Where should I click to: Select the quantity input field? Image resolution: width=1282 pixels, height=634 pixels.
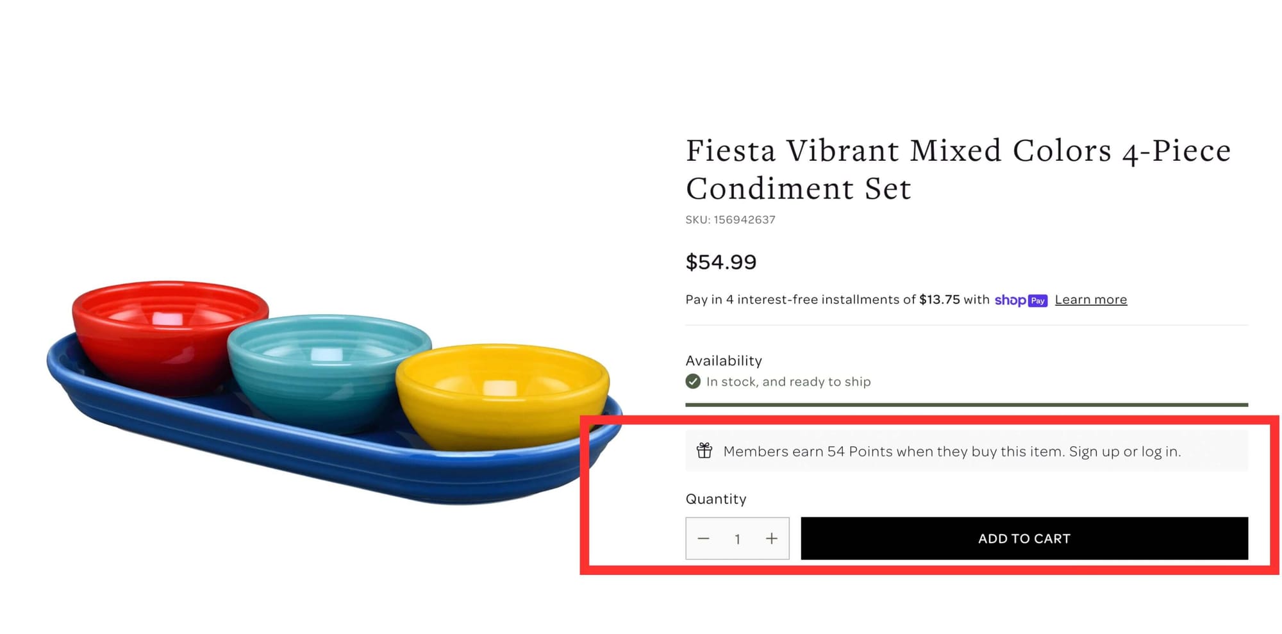[x=738, y=538]
